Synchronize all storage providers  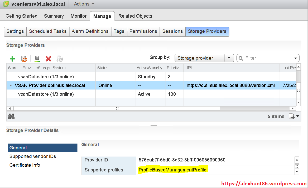click(x=24, y=59)
